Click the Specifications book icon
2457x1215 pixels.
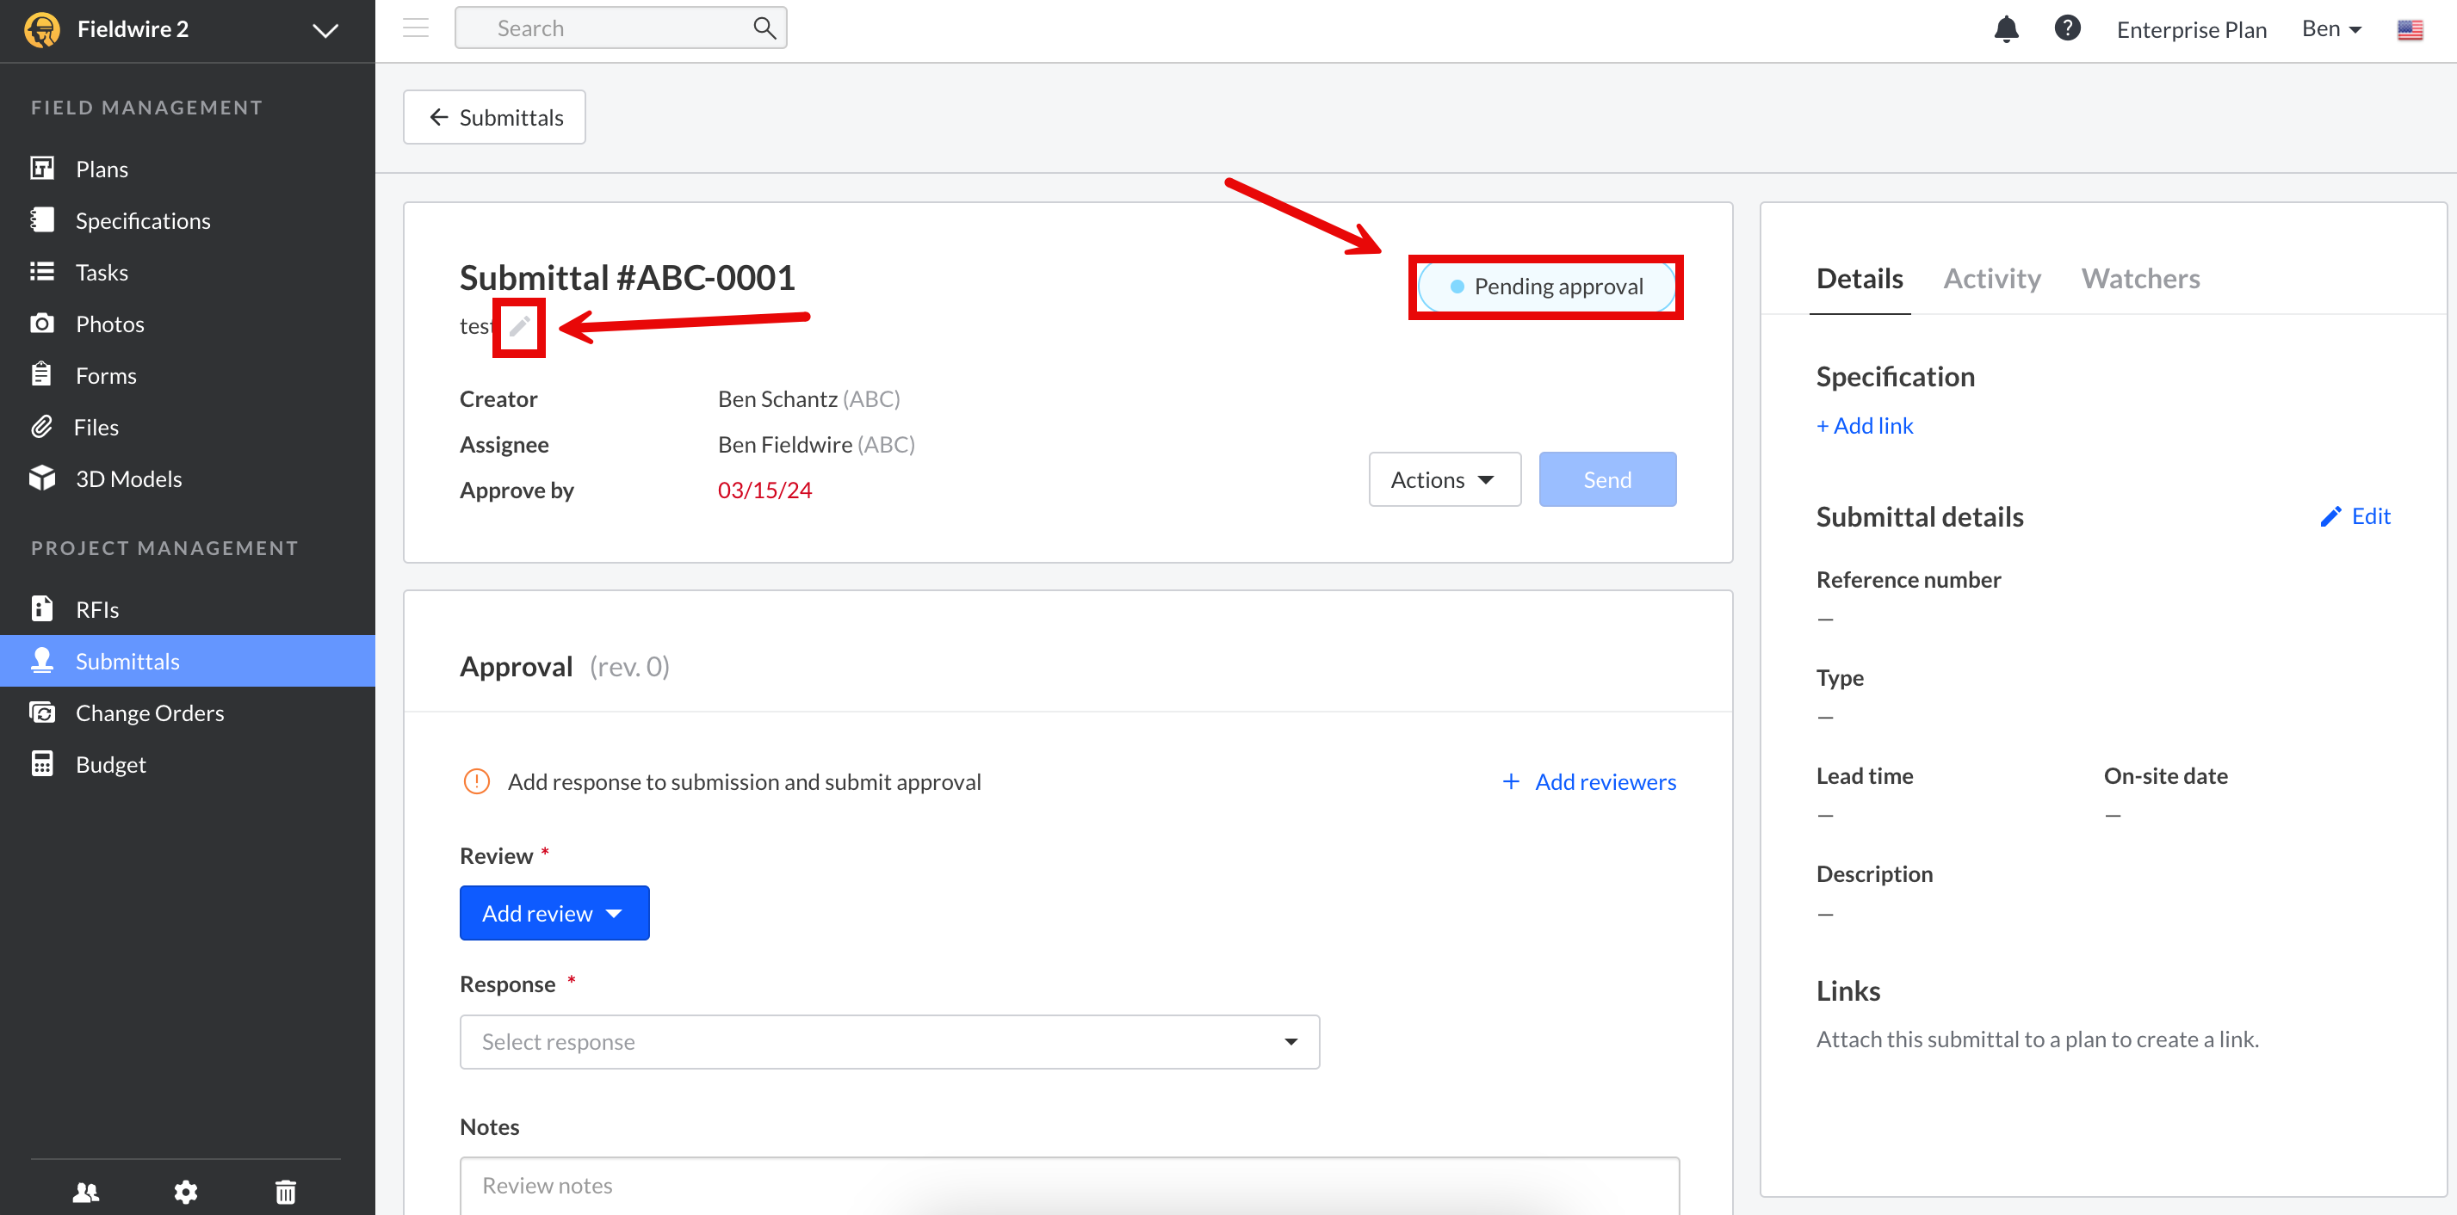point(42,219)
